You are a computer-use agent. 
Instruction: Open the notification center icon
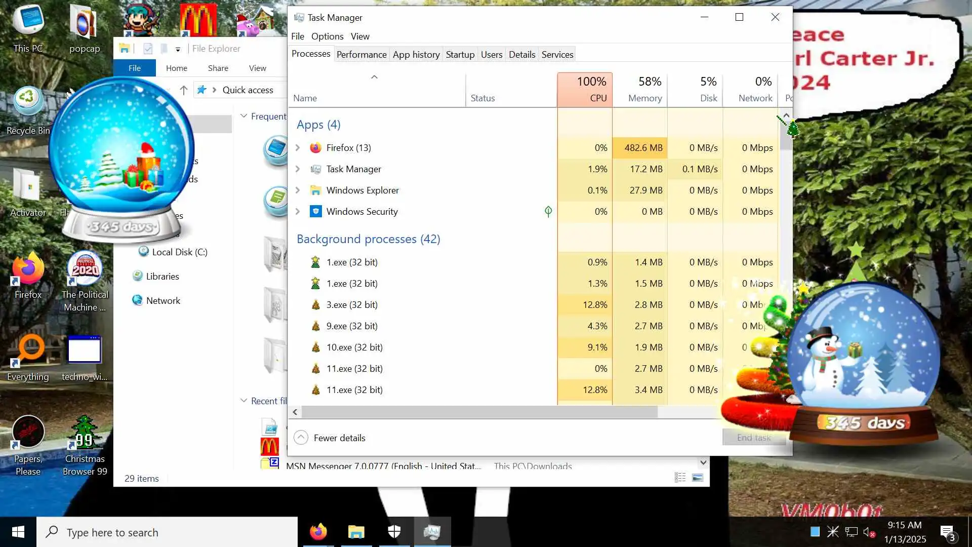point(947,532)
